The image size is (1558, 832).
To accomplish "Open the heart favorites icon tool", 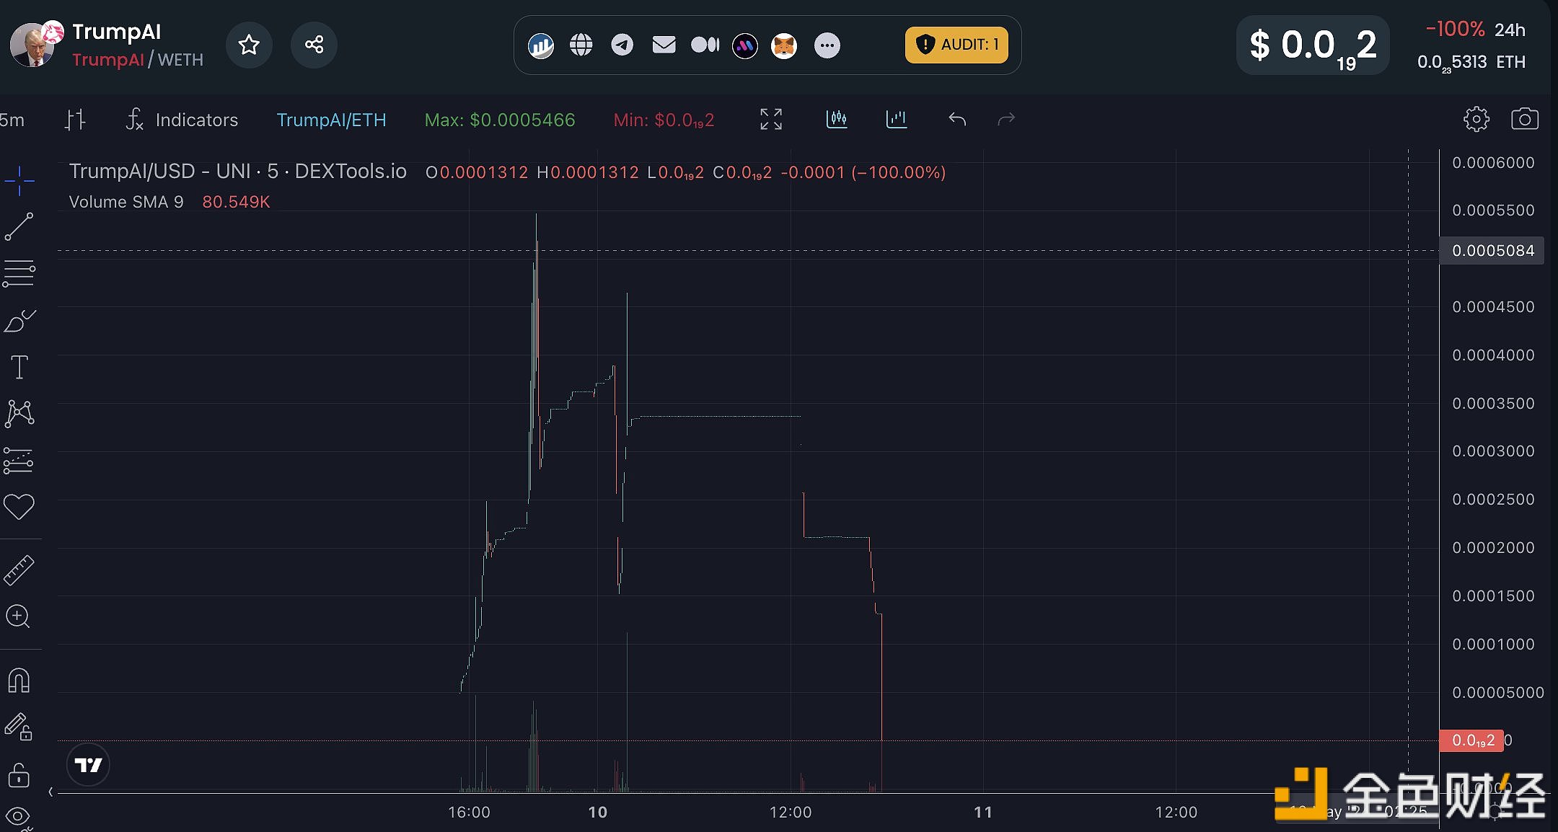I will click(x=19, y=507).
